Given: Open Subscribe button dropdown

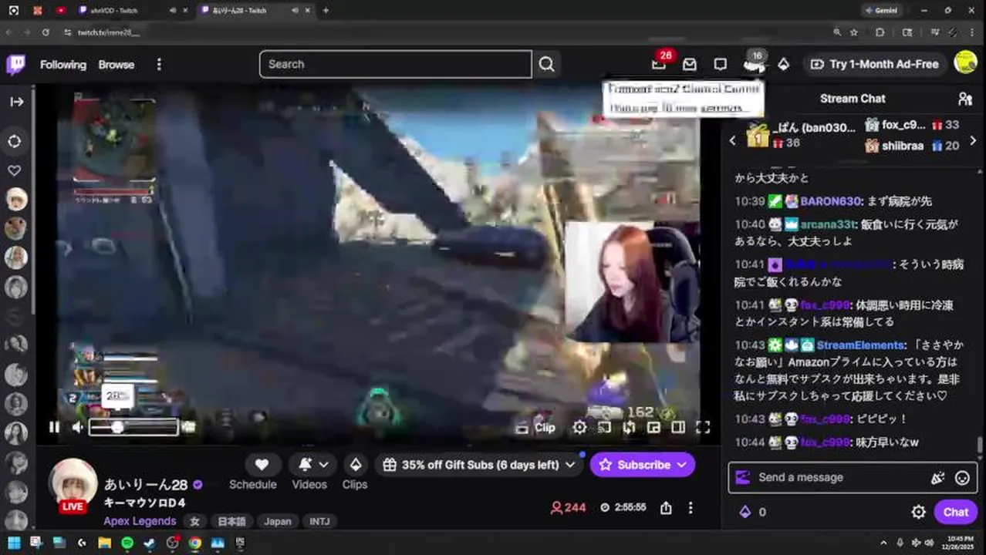Looking at the screenshot, I should pos(643,465).
